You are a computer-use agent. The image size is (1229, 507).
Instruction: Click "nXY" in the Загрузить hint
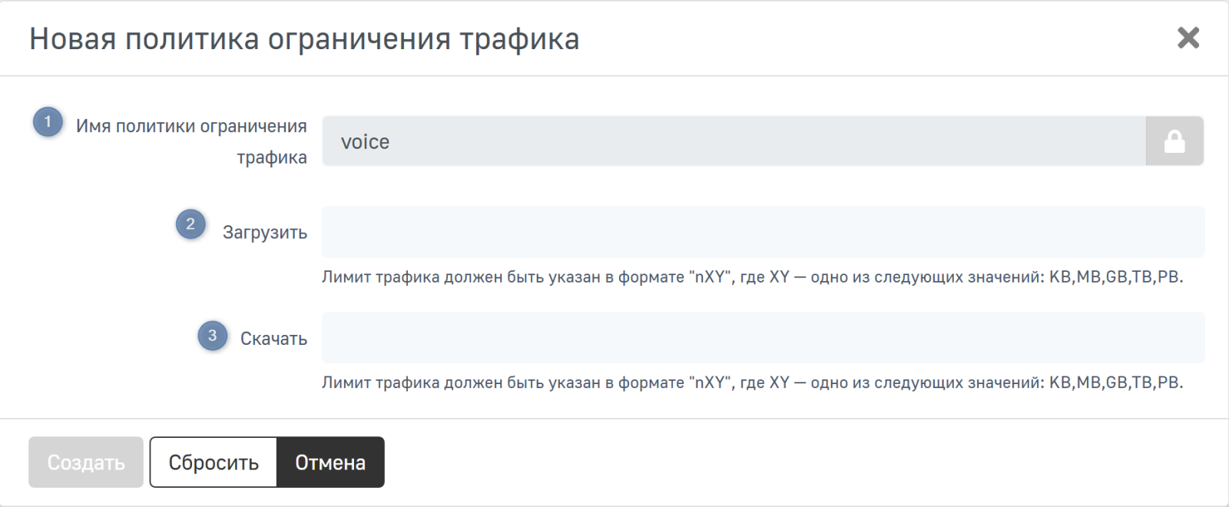(x=709, y=277)
